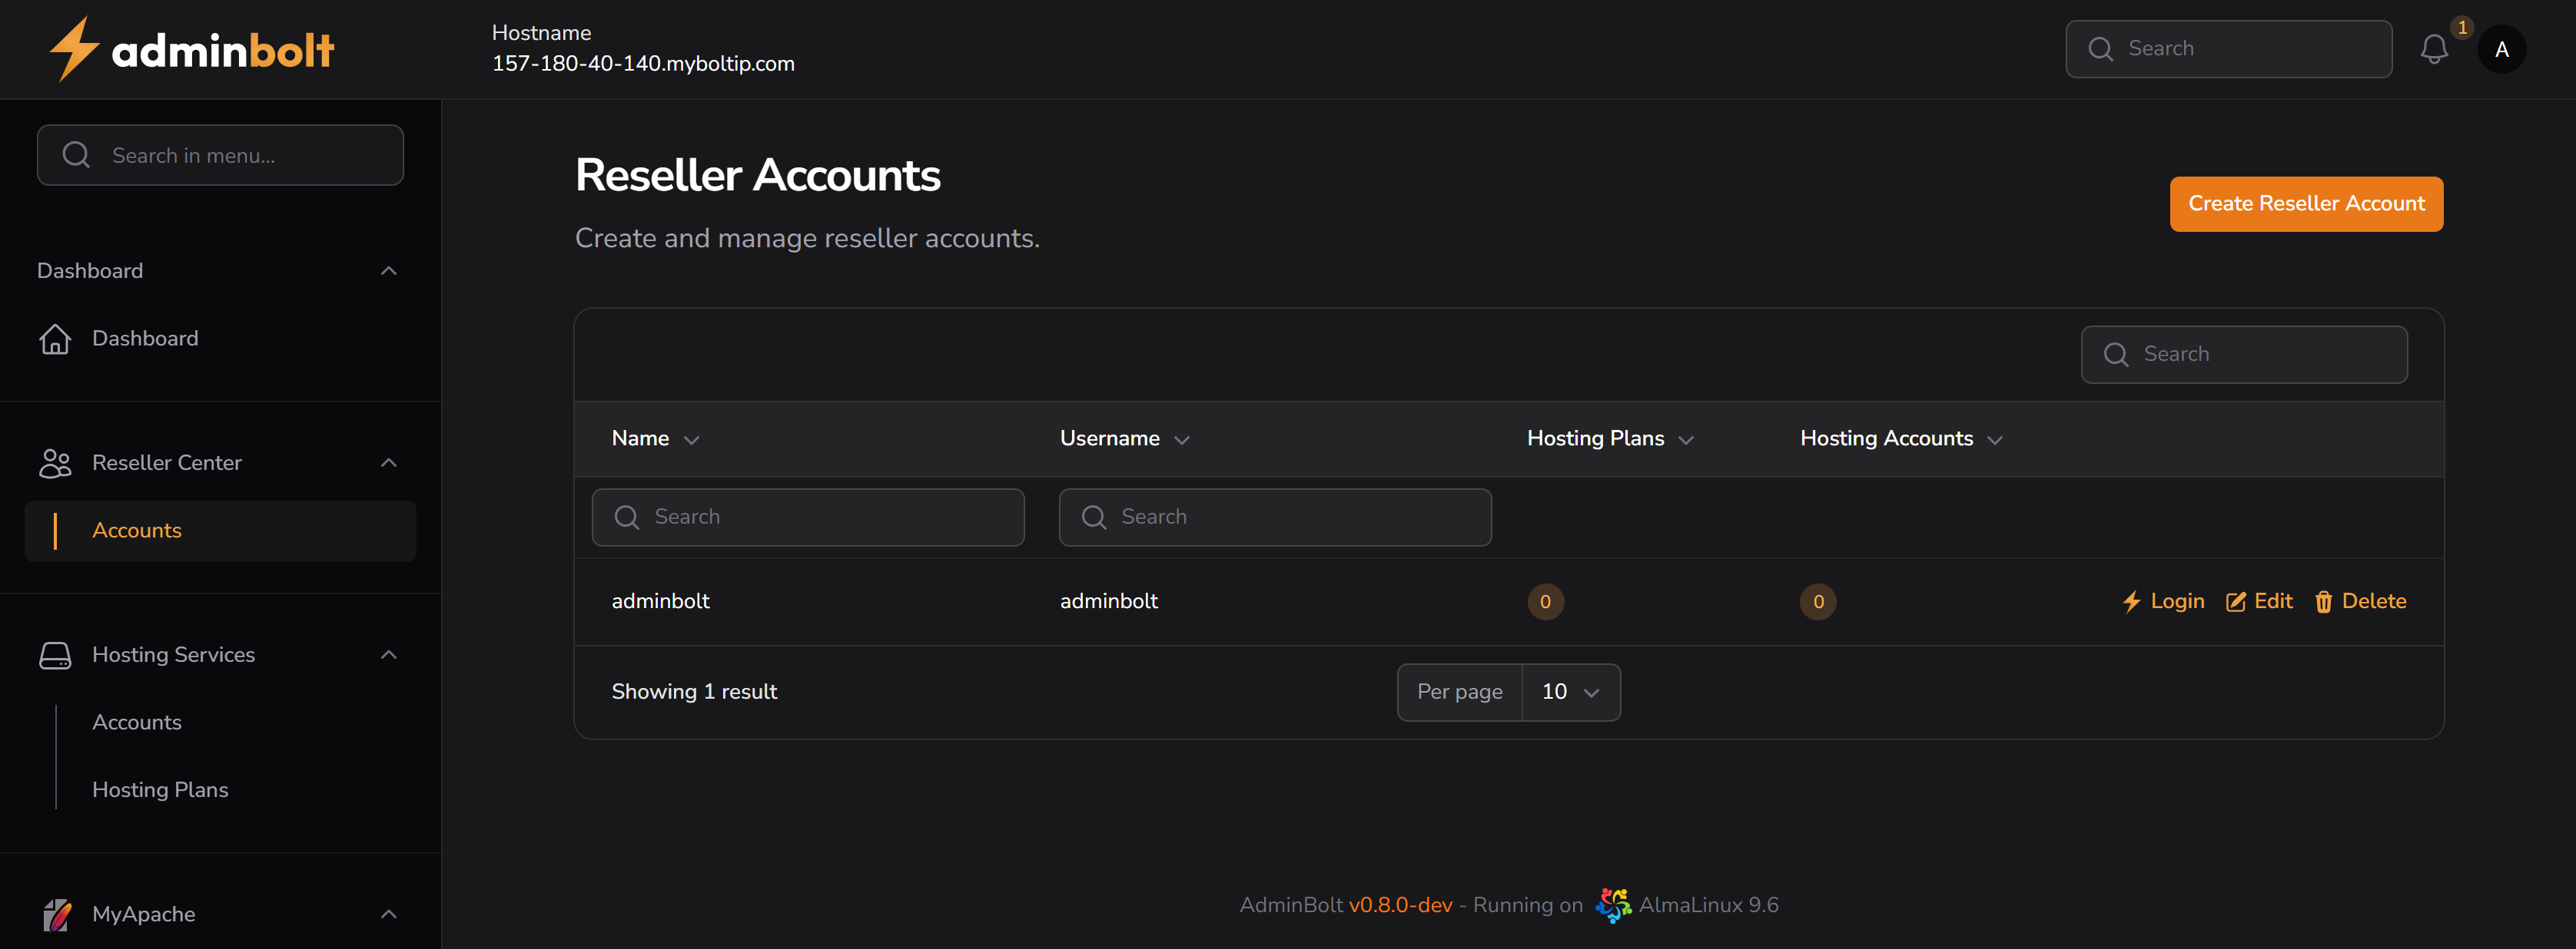Viewport: 2576px width, 949px height.
Task: Open Hosting Plans in the sidebar
Action: [160, 789]
